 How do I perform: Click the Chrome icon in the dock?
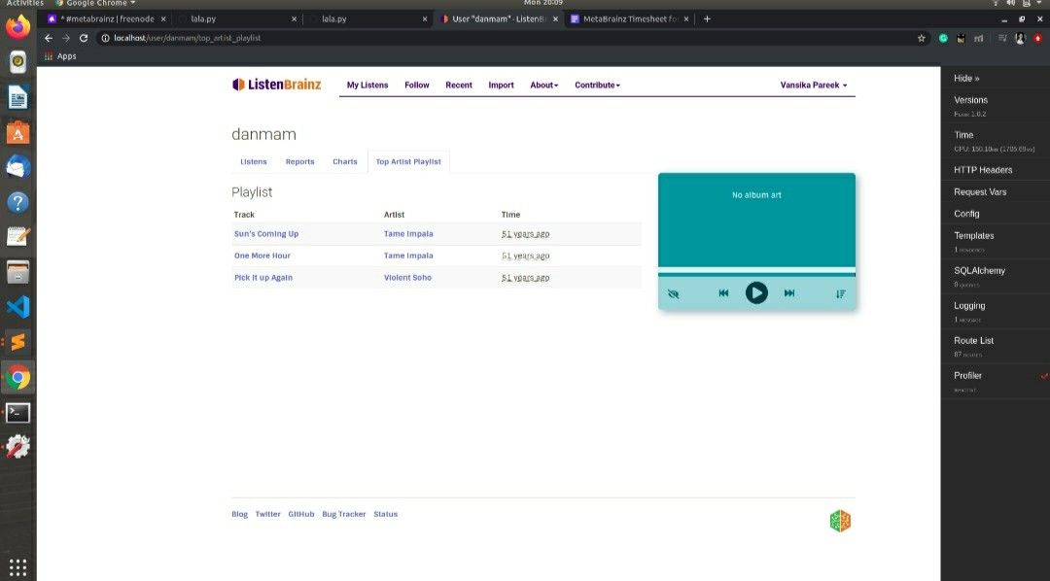point(18,378)
